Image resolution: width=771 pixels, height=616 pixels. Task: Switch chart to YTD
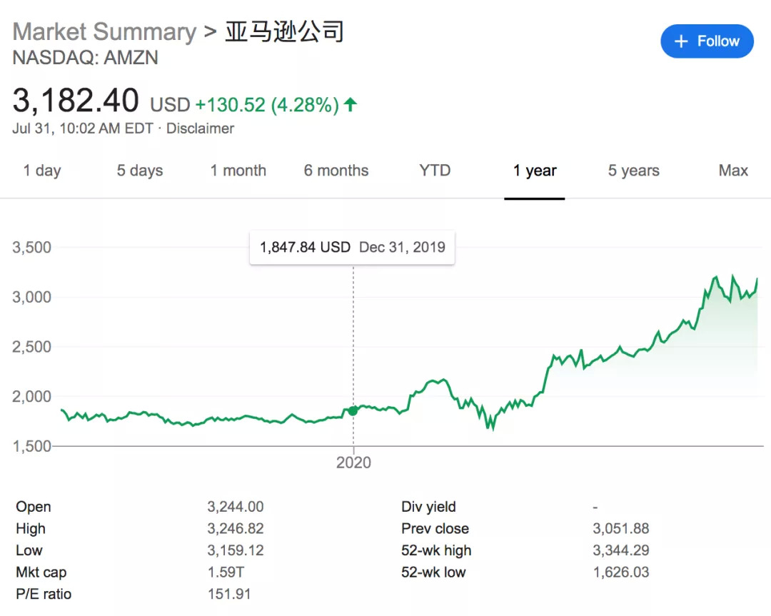tap(435, 171)
